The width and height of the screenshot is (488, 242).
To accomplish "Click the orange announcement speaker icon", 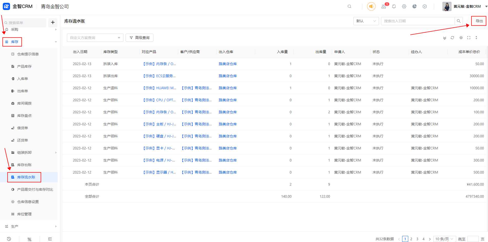I will (x=371, y=6).
